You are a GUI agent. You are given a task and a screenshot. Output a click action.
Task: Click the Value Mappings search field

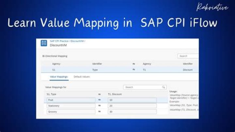click(x=145, y=87)
